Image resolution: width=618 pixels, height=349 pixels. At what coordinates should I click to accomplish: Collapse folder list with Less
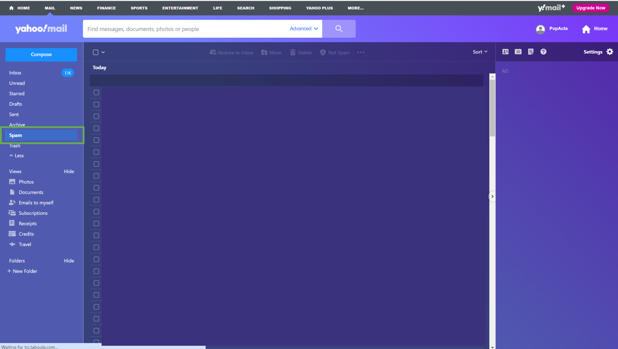(17, 156)
